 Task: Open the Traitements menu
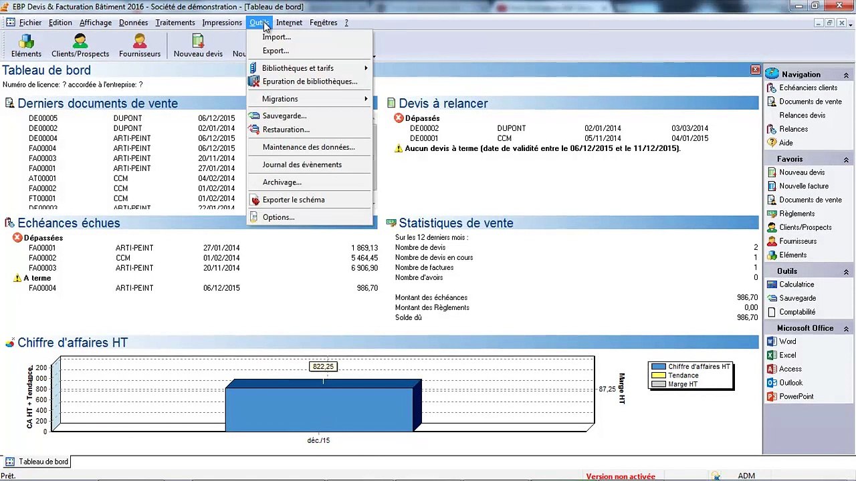pyautogui.click(x=175, y=23)
